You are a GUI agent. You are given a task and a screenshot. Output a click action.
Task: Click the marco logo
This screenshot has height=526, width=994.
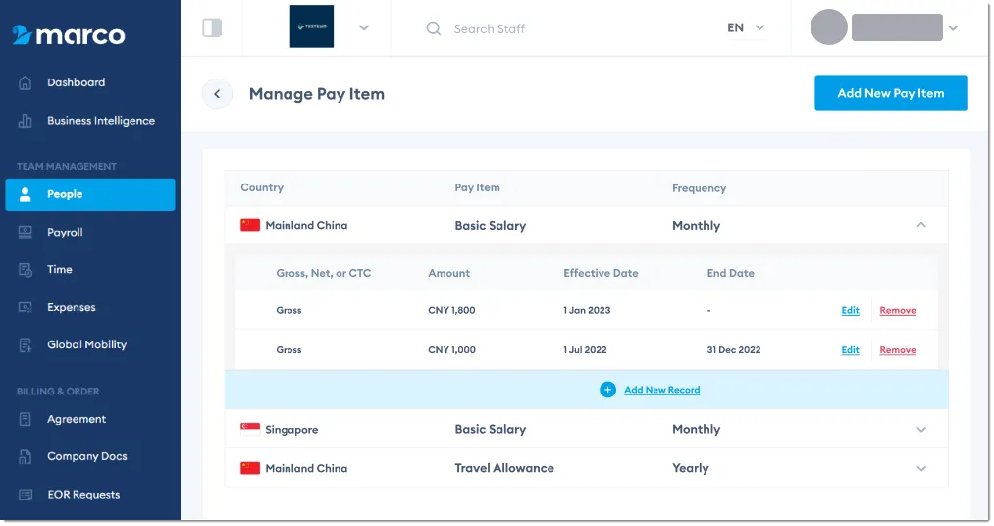coord(69,35)
